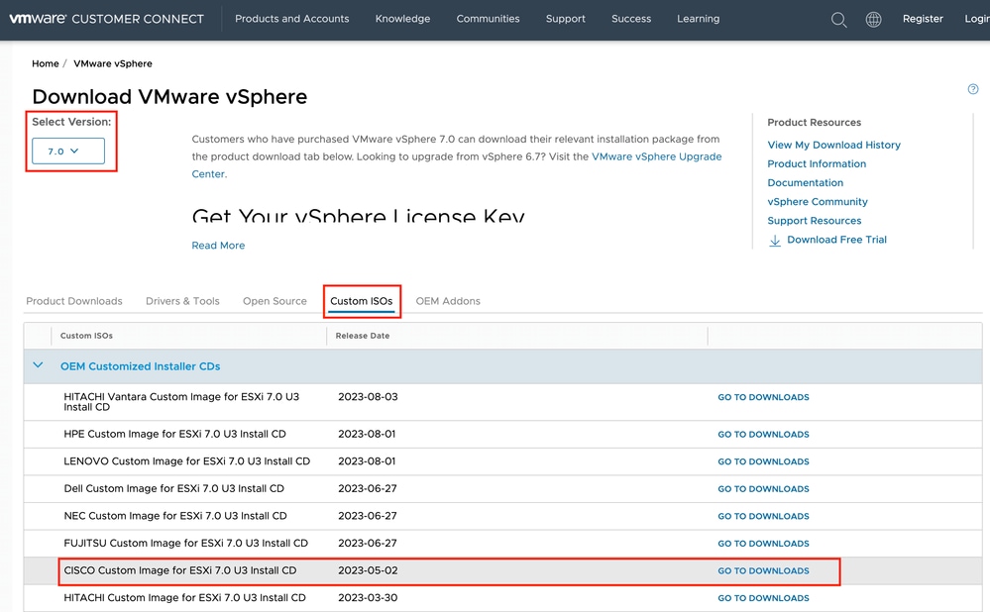Open the Success menu

[x=631, y=19]
